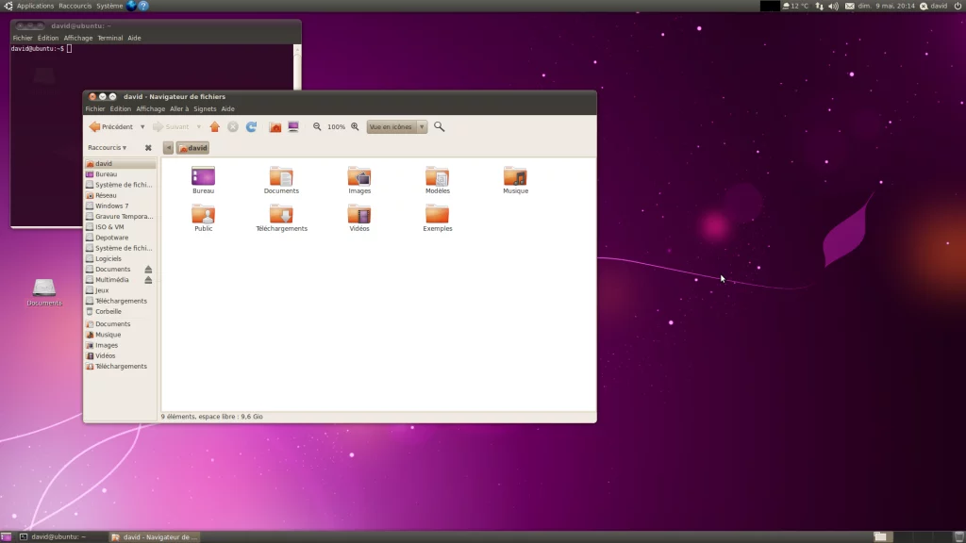Open the Signets menu
Screen dimensions: 966x543
point(205,109)
